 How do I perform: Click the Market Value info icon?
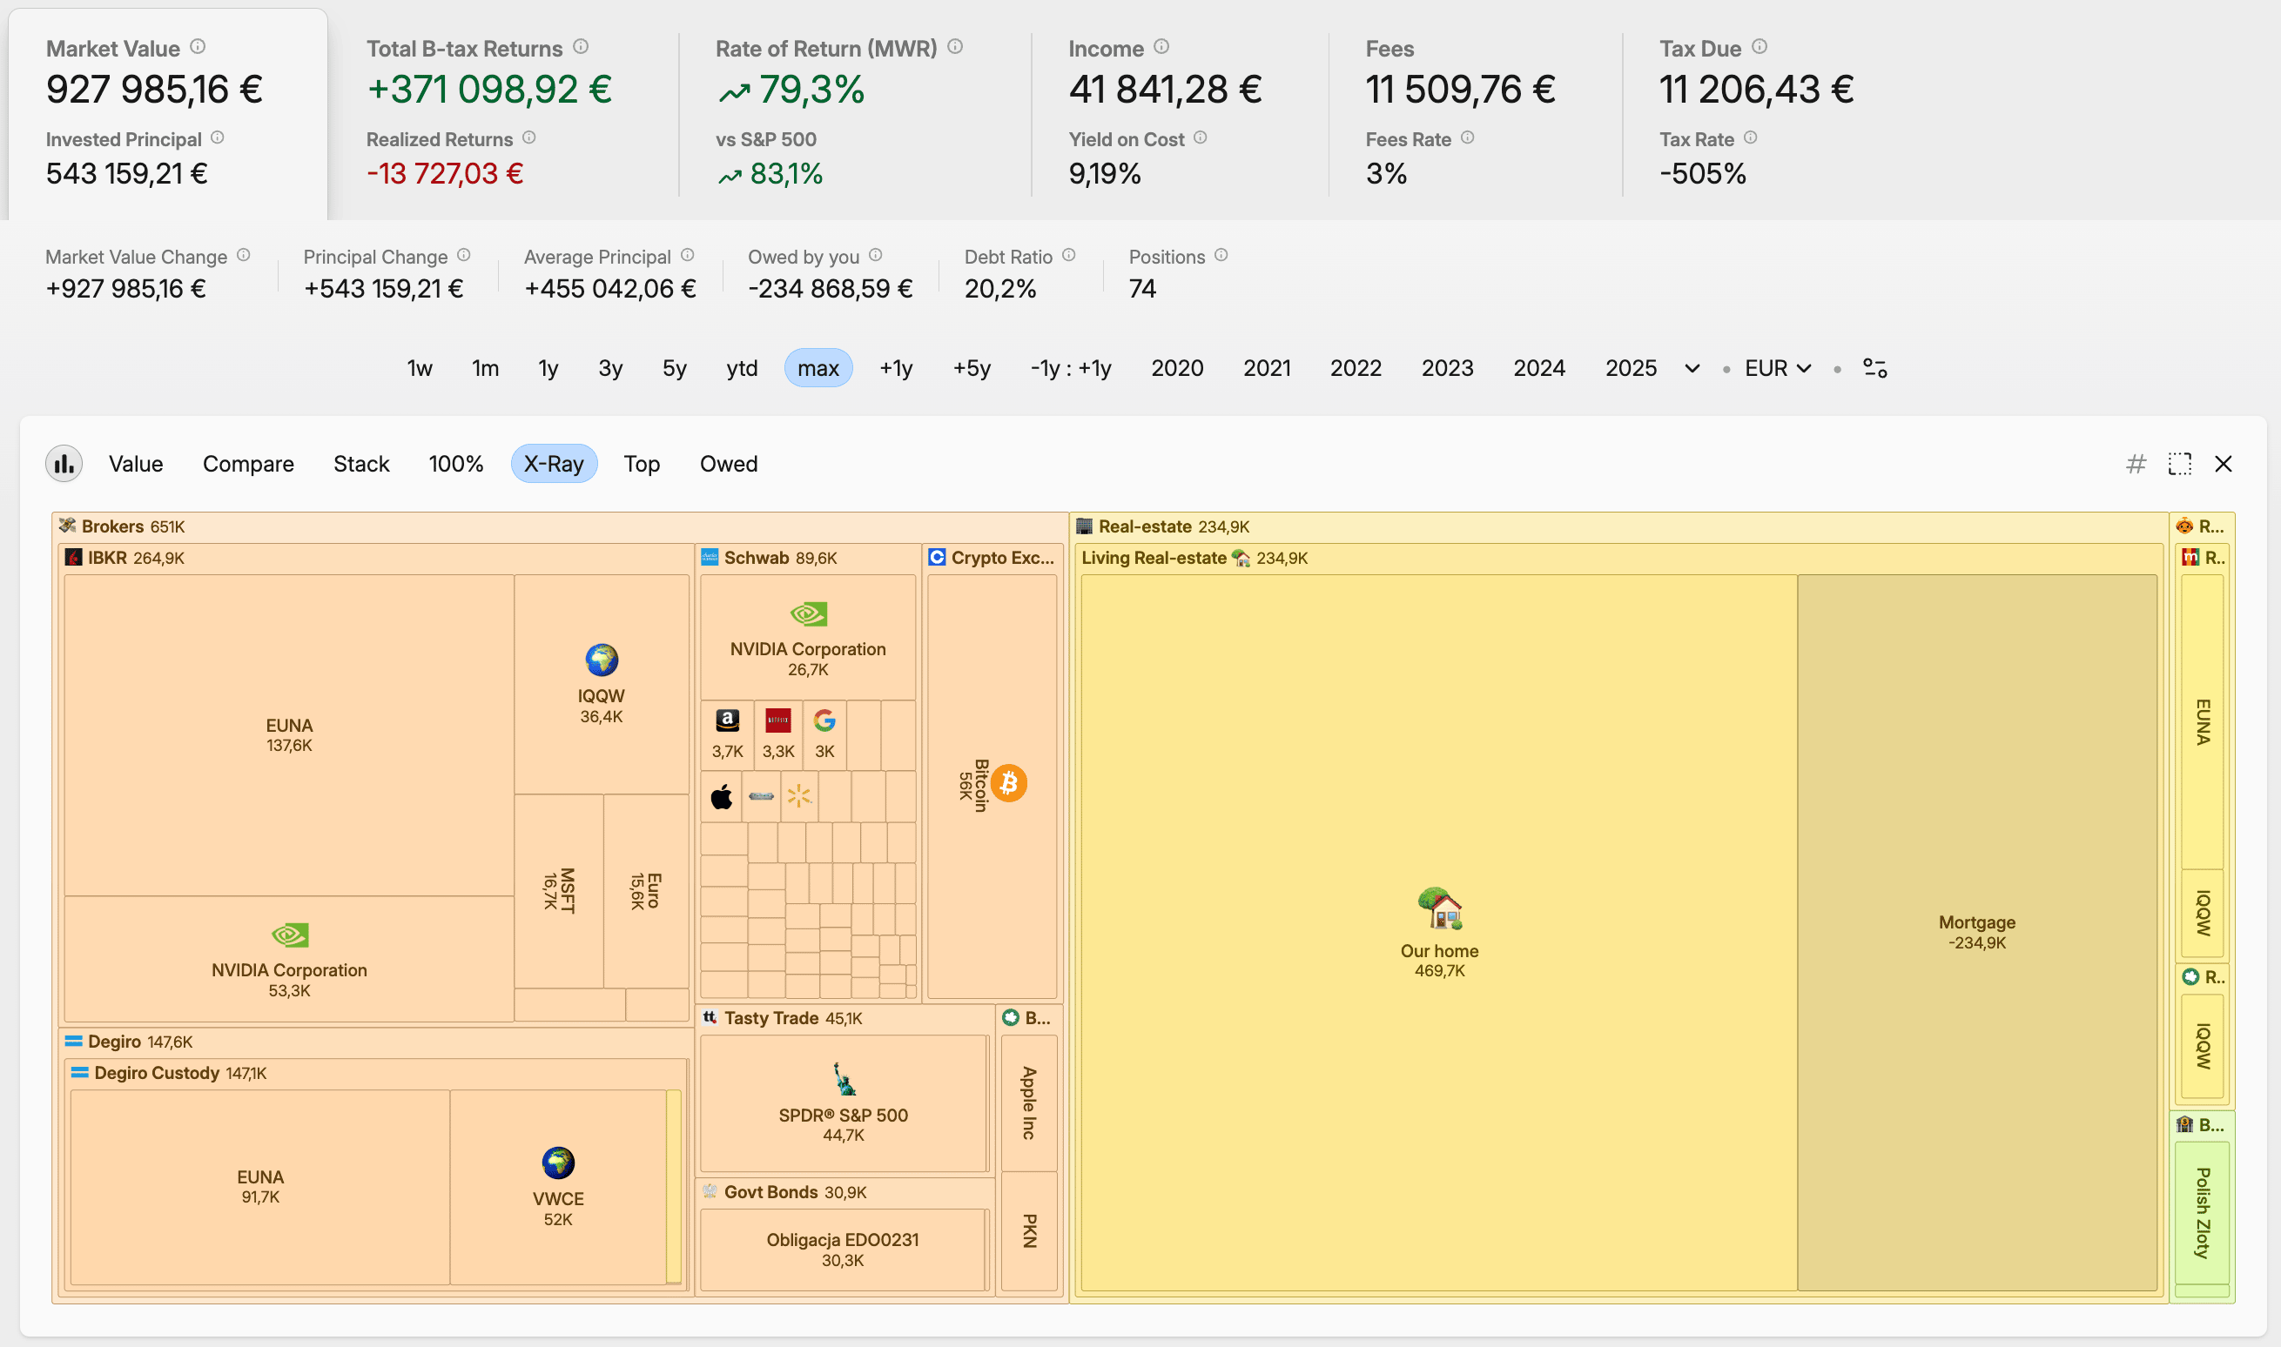click(x=198, y=46)
